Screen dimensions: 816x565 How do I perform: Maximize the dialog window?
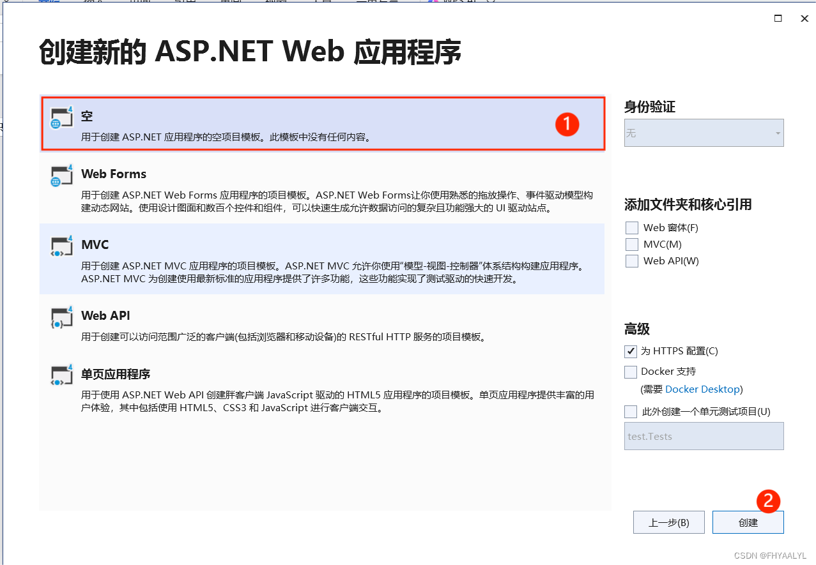tap(778, 19)
